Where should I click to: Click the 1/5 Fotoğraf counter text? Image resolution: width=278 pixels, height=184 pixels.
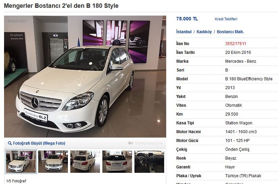point(16,181)
